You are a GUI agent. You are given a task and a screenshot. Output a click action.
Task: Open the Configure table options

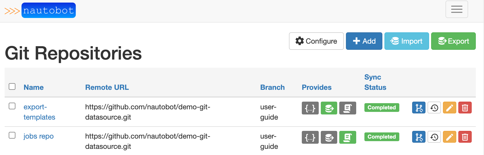pos(316,41)
